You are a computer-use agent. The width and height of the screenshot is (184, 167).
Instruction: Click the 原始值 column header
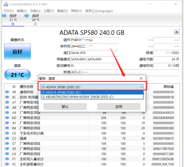169,87
